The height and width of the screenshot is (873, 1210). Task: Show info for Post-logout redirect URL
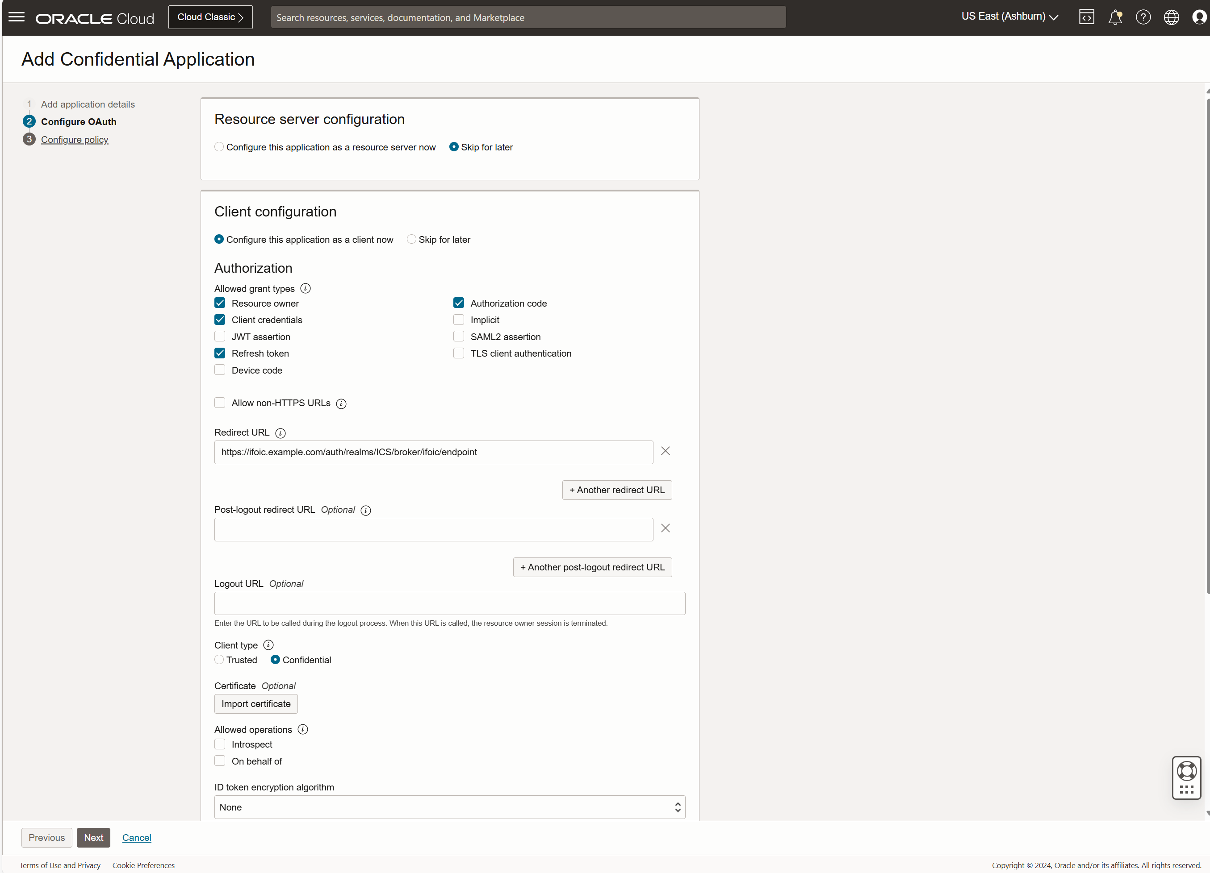click(x=365, y=510)
